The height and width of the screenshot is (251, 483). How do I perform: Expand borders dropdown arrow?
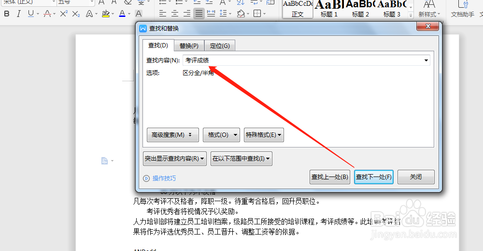[264, 14]
